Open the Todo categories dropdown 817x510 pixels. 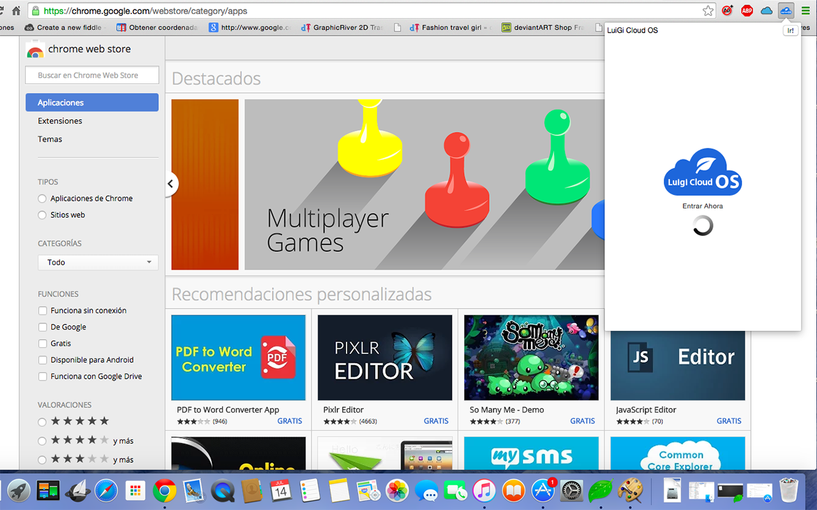pos(98,262)
